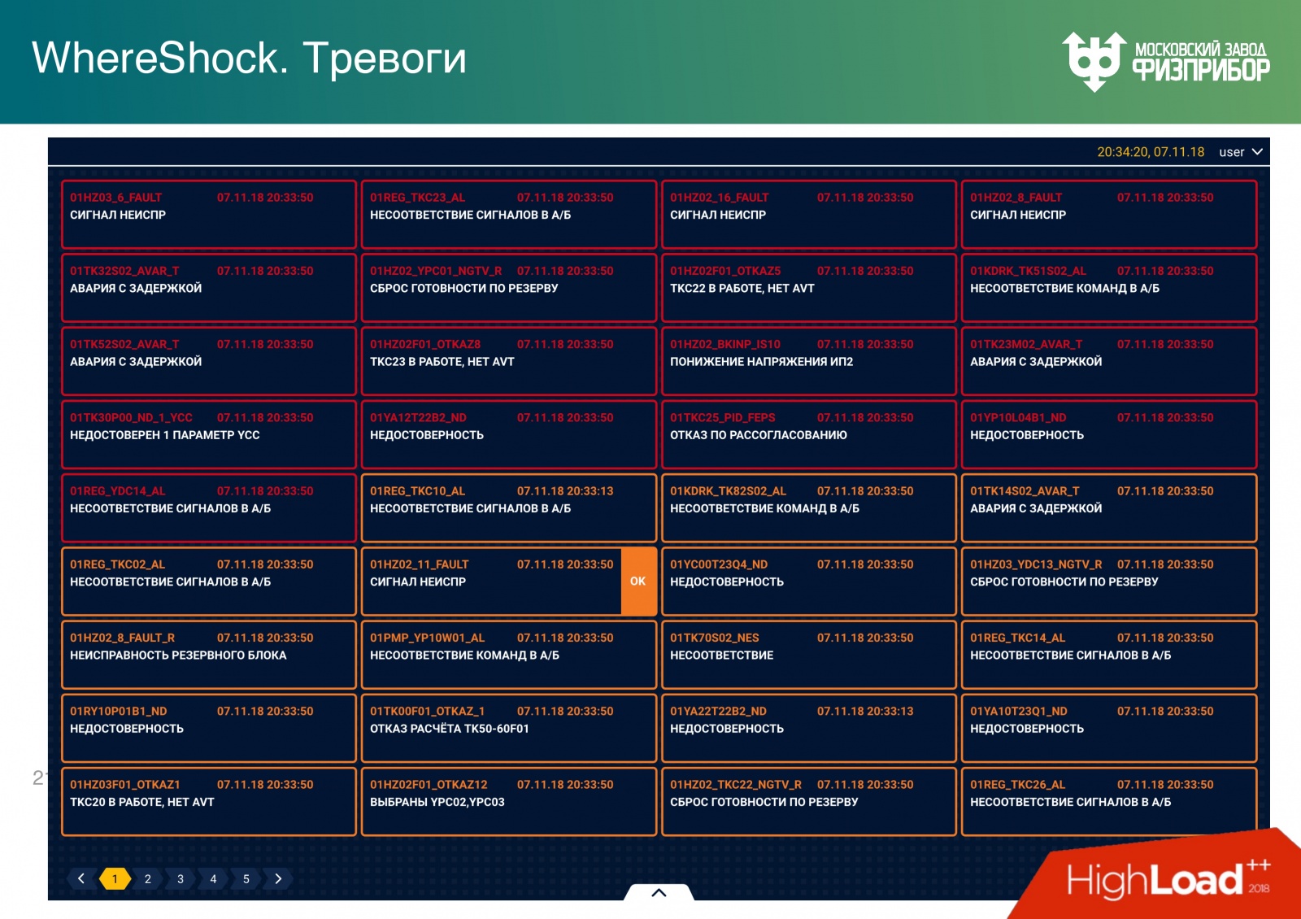
Task: Open alarms page 2
Action: (146, 879)
